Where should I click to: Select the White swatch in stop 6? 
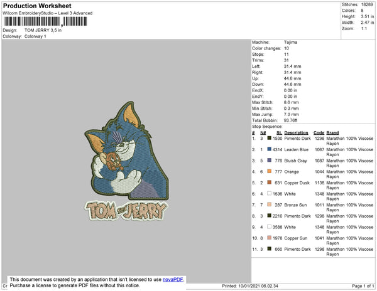click(x=270, y=193)
